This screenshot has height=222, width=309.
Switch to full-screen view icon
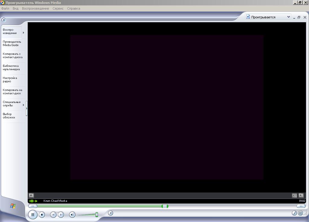pyautogui.click(x=301, y=195)
